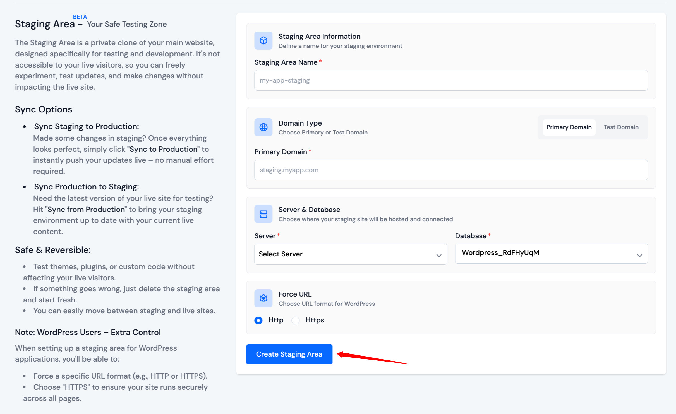Select the Https radio button
The width and height of the screenshot is (676, 414).
pyautogui.click(x=295, y=320)
